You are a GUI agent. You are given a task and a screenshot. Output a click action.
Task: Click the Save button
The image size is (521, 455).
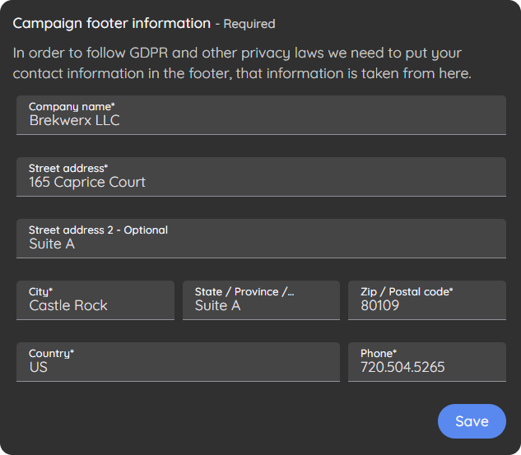[x=472, y=421]
